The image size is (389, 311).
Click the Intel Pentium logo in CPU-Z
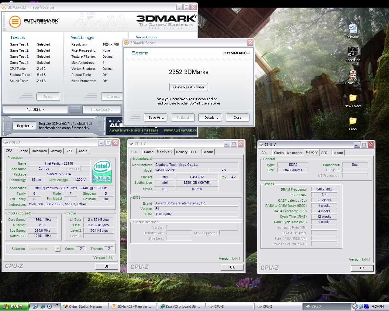coord(102,172)
